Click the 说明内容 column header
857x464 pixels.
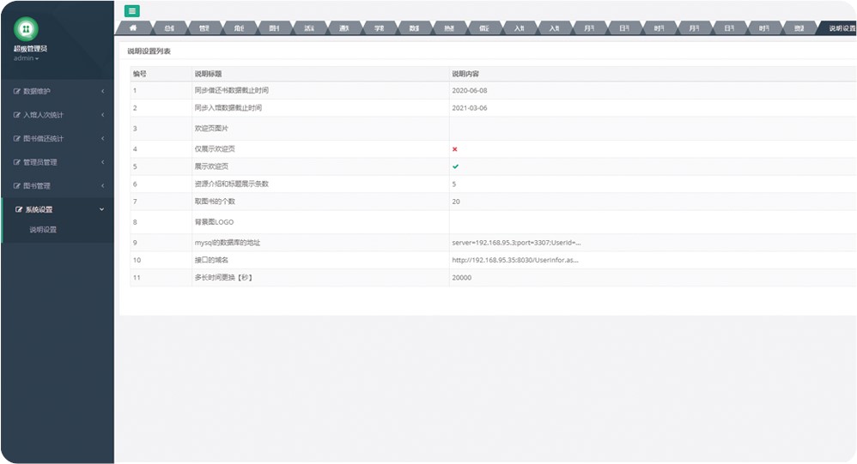point(465,74)
